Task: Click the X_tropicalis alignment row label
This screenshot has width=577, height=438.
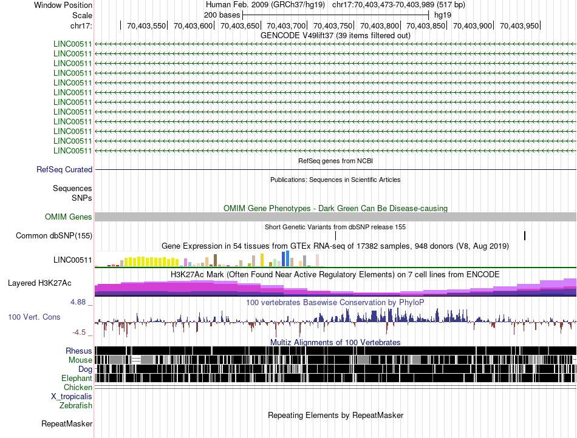Action: pyautogui.click(x=72, y=396)
